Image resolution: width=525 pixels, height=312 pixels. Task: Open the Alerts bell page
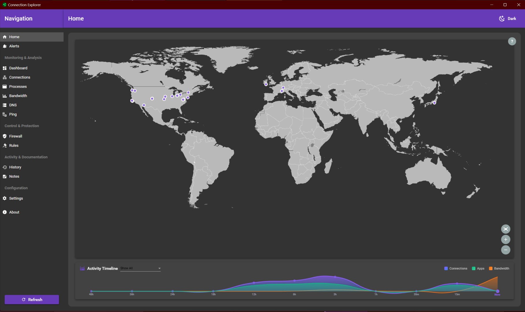[14, 46]
